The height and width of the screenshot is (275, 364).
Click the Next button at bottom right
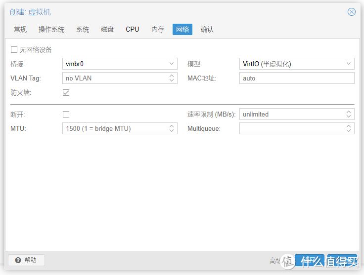pyautogui.click(x=342, y=260)
